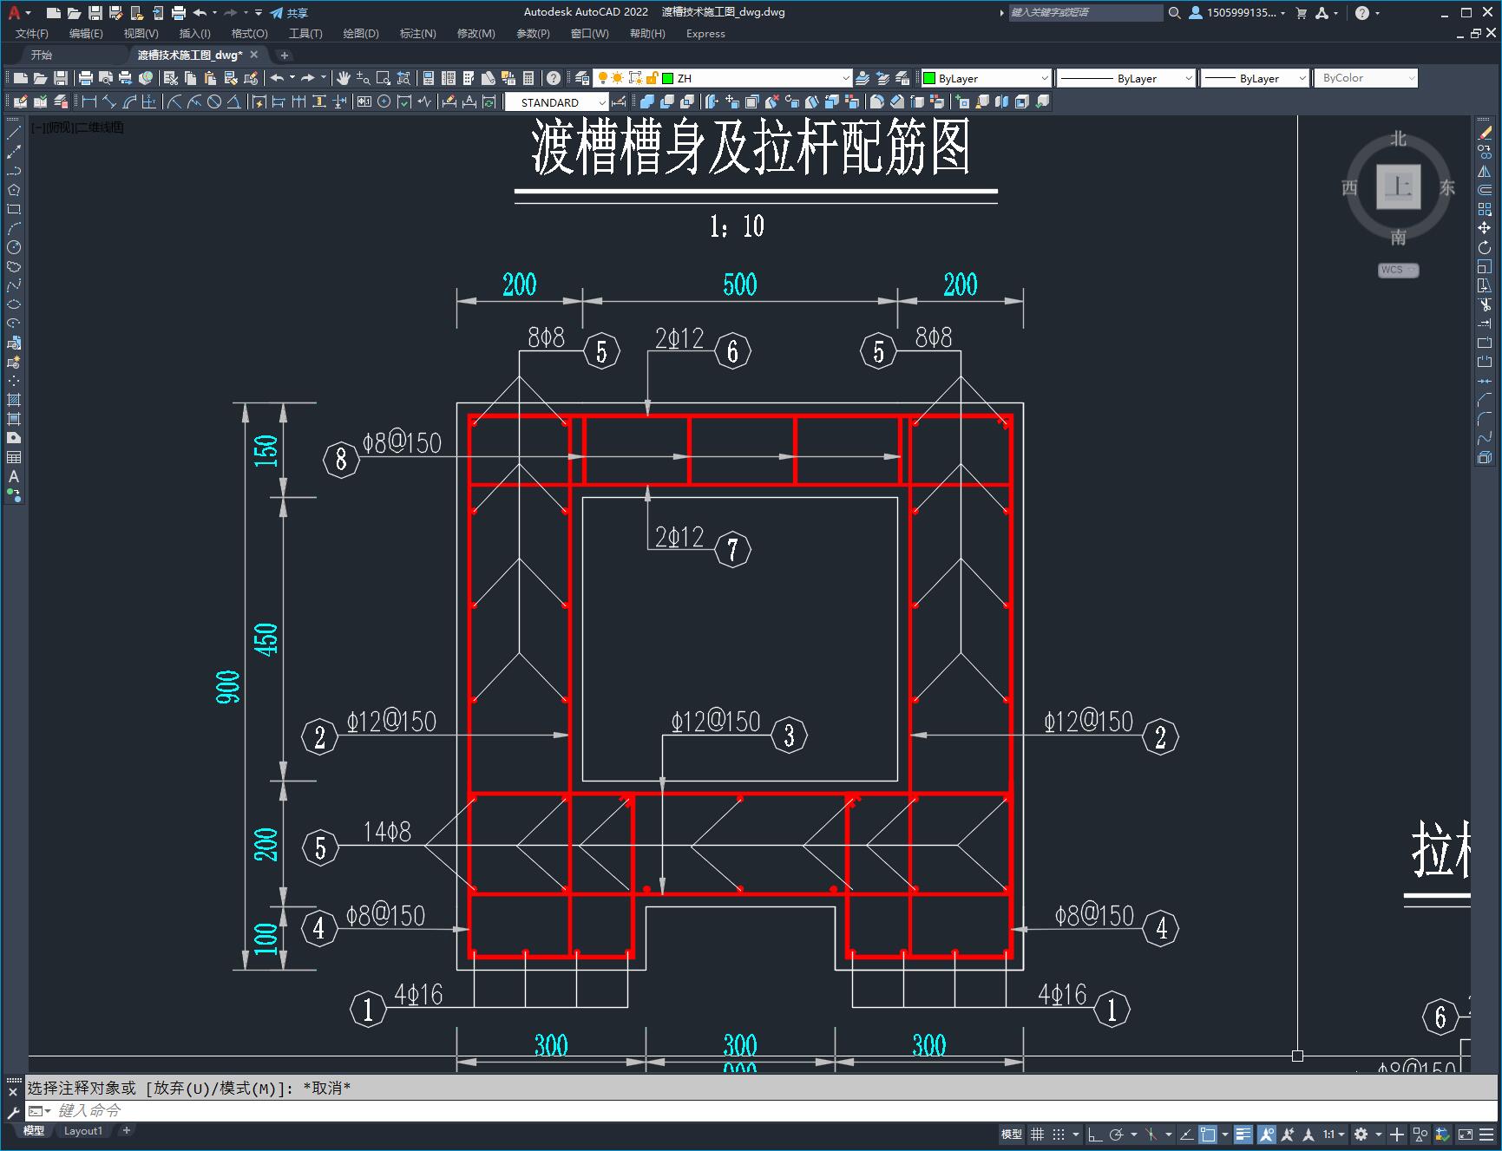Image resolution: width=1502 pixels, height=1151 pixels.
Task: Click the Autodesk App Store cart icon
Action: click(x=1301, y=13)
